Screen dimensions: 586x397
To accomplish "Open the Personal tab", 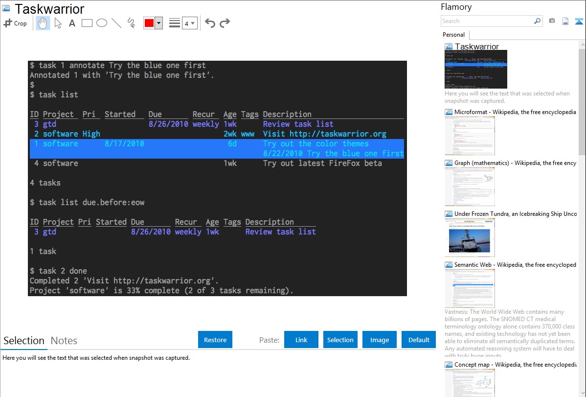I will (x=453, y=35).
